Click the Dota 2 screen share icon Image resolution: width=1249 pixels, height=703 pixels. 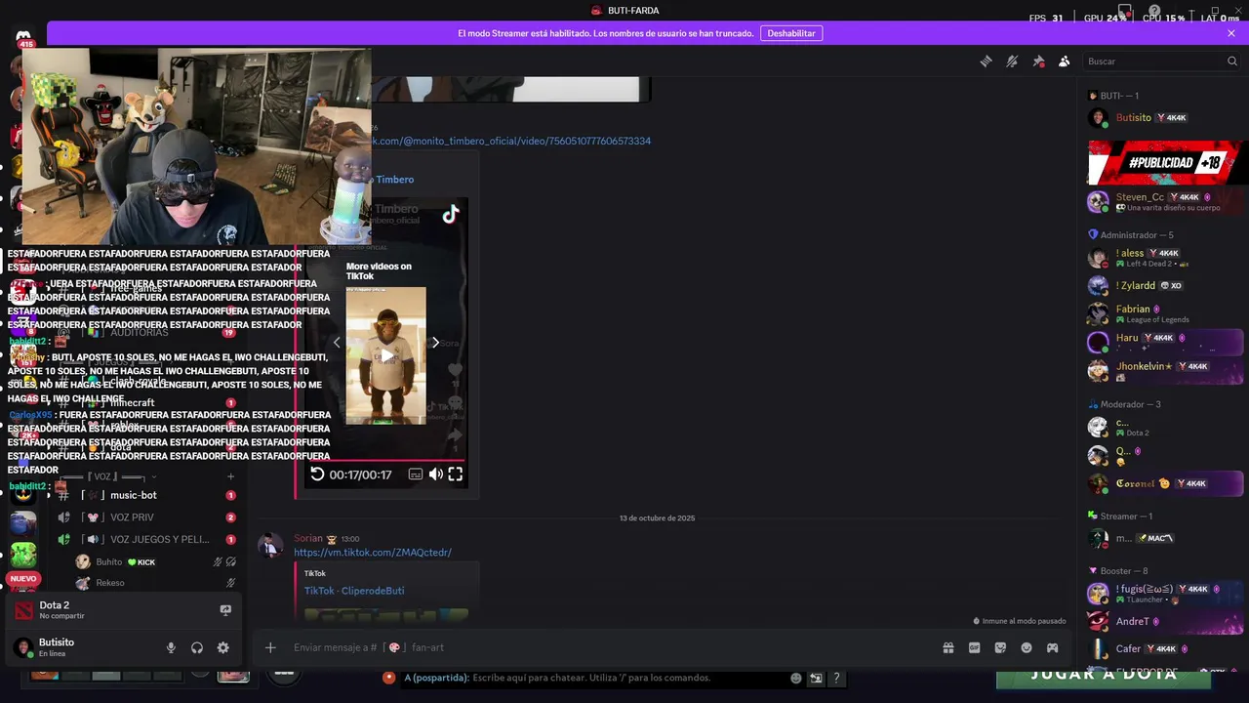[x=225, y=610]
